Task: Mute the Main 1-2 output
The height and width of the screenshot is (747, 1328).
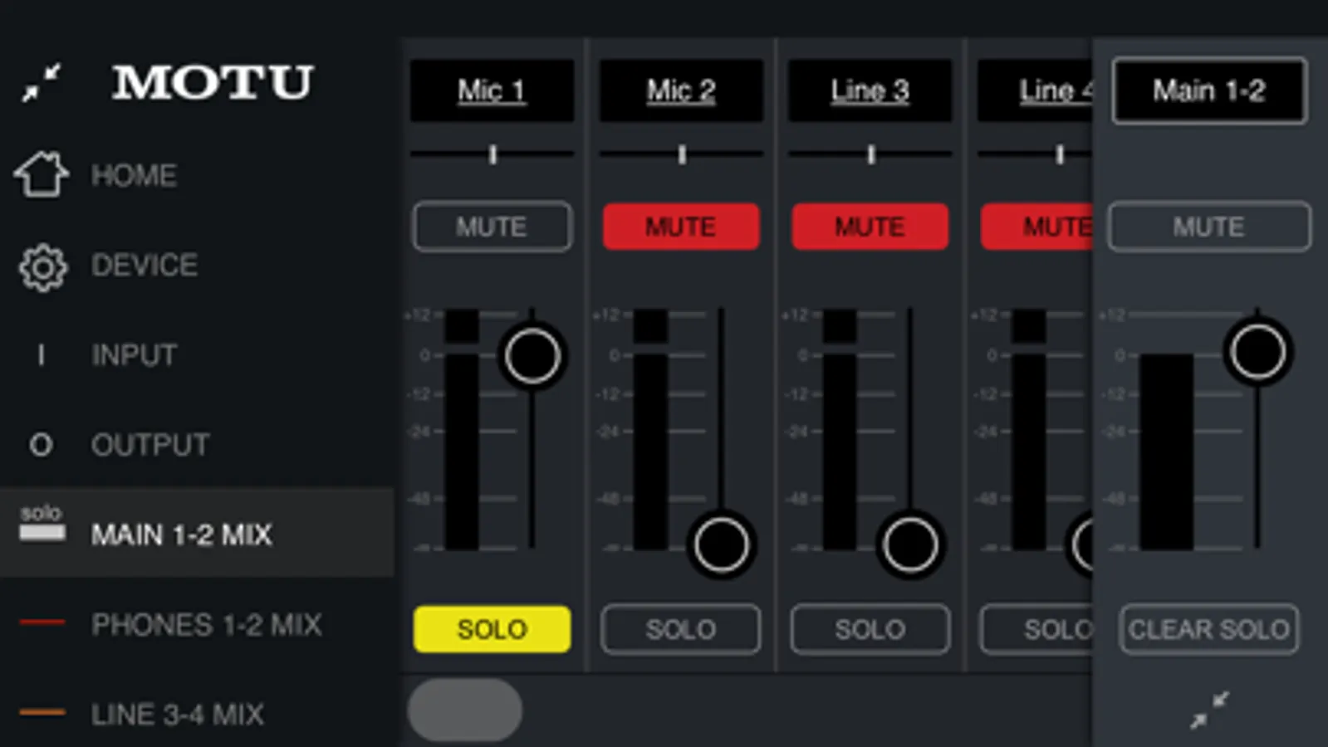Action: pyautogui.click(x=1209, y=227)
